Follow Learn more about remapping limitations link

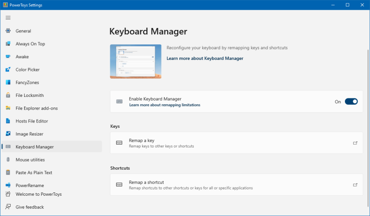[x=164, y=105]
